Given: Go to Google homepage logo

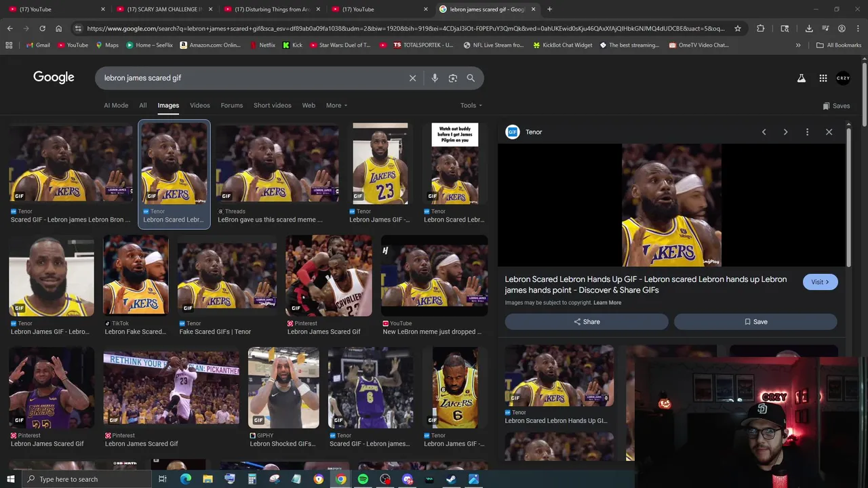Looking at the screenshot, I should click(x=54, y=77).
